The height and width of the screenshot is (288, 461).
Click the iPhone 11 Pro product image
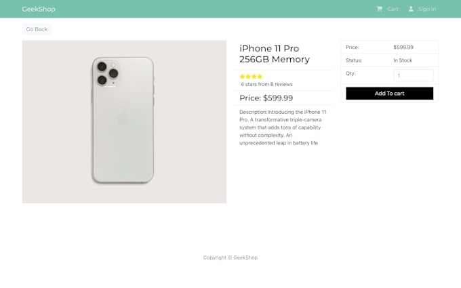[x=124, y=121]
